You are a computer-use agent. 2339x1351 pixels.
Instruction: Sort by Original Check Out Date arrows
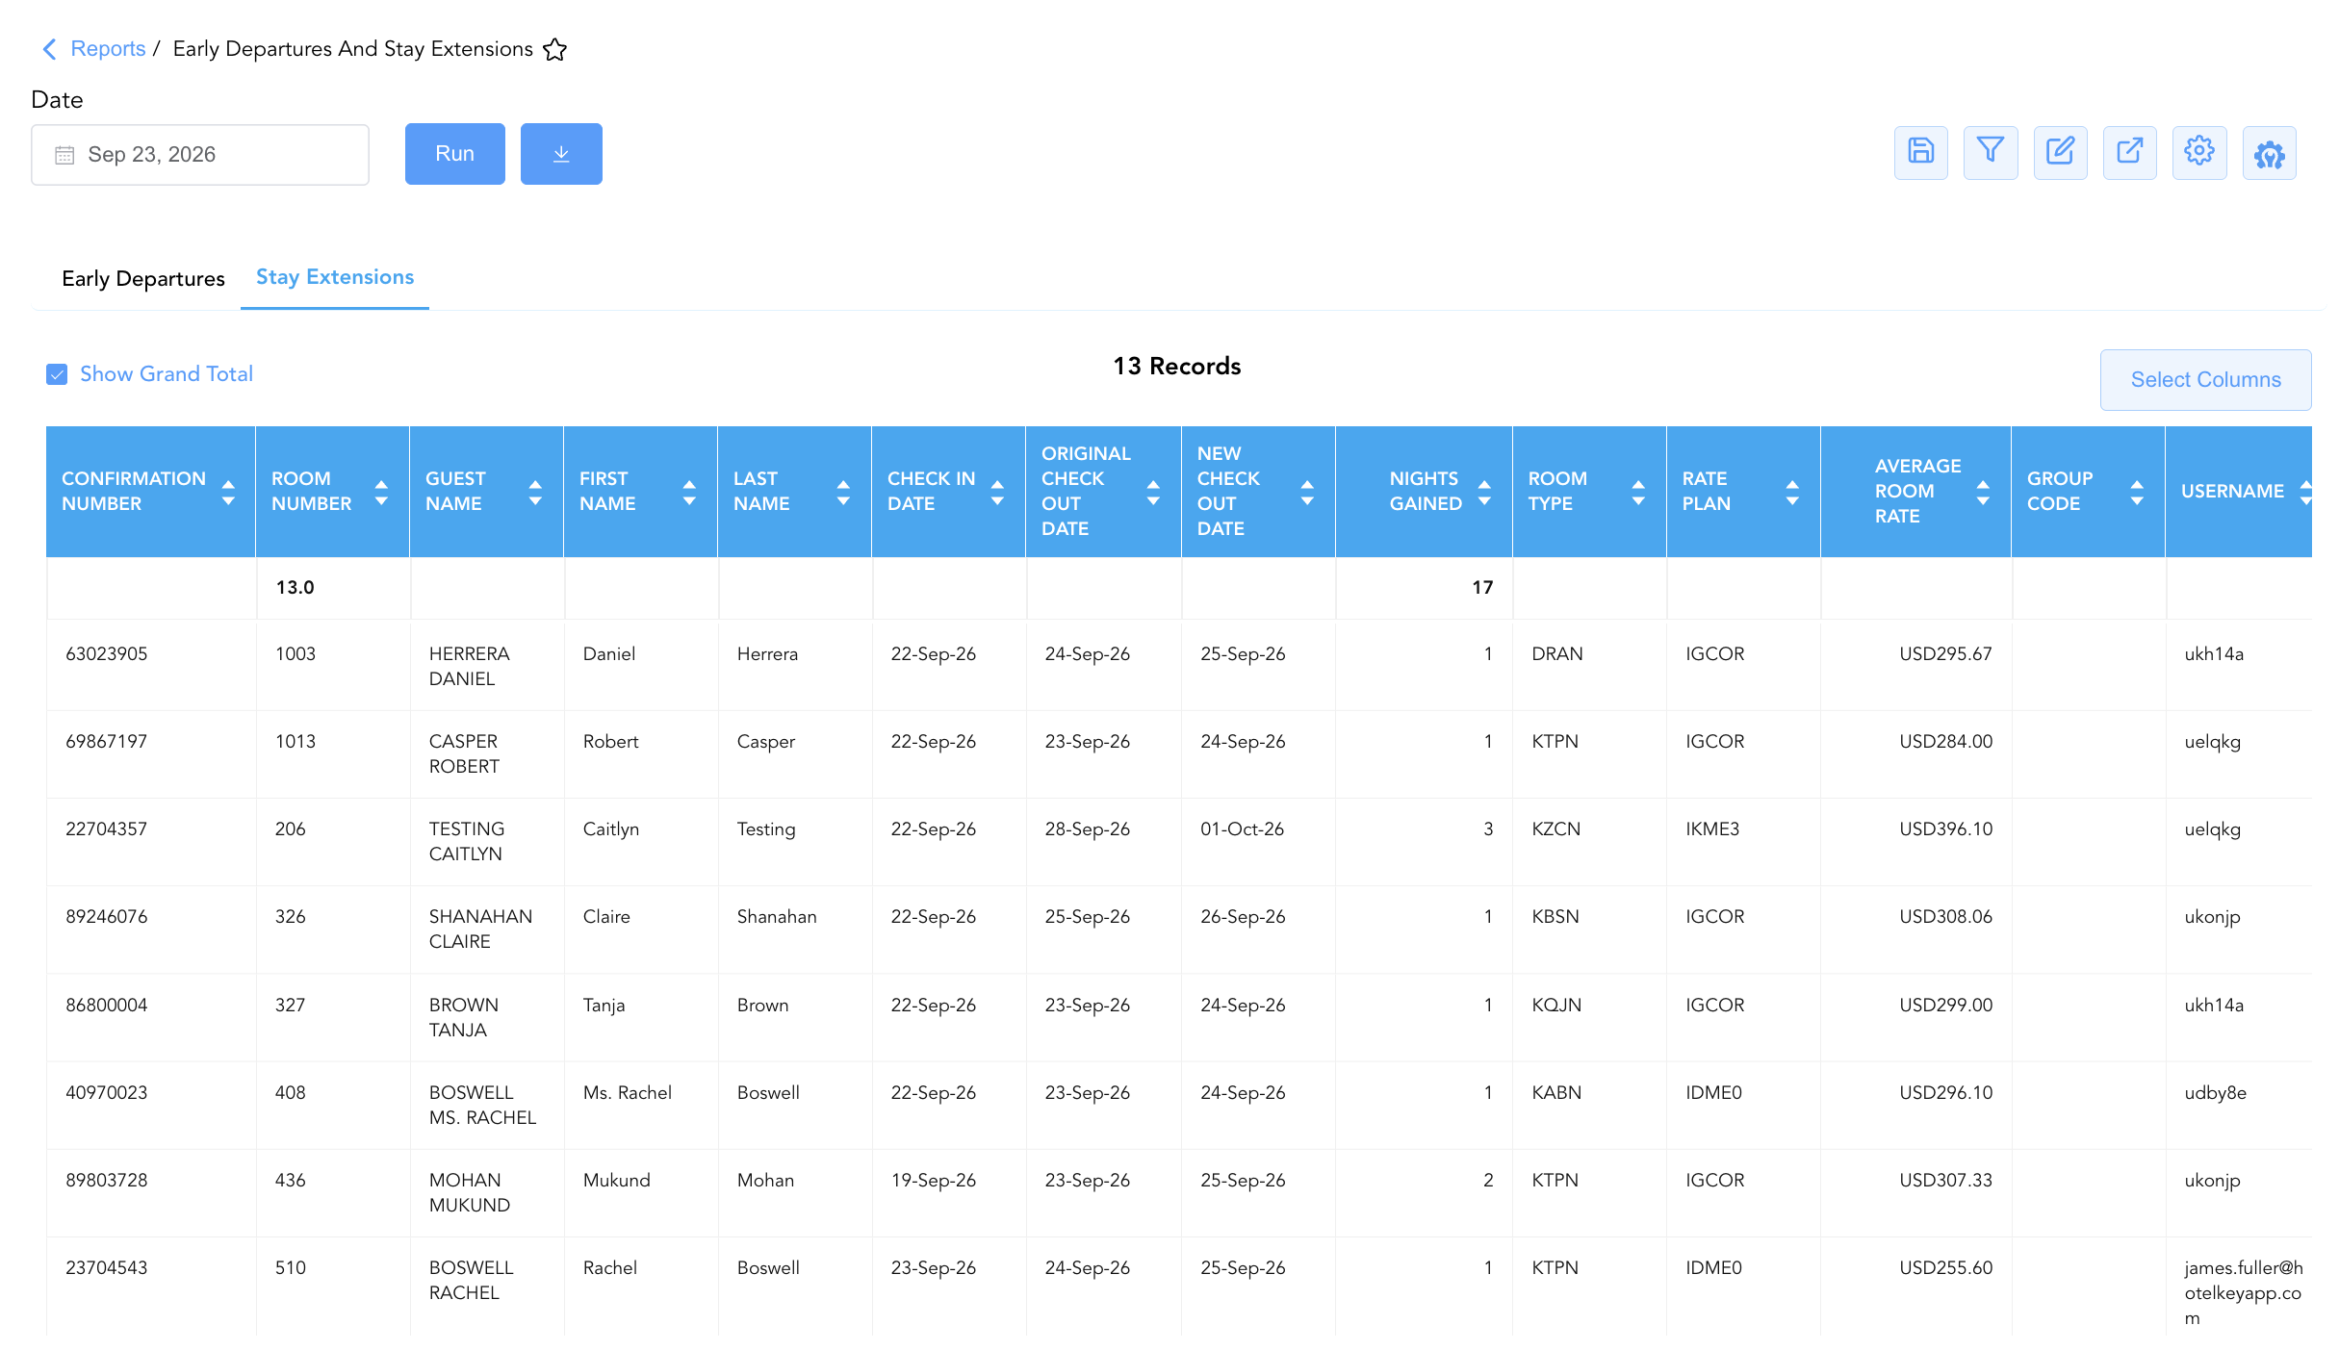1153,492
